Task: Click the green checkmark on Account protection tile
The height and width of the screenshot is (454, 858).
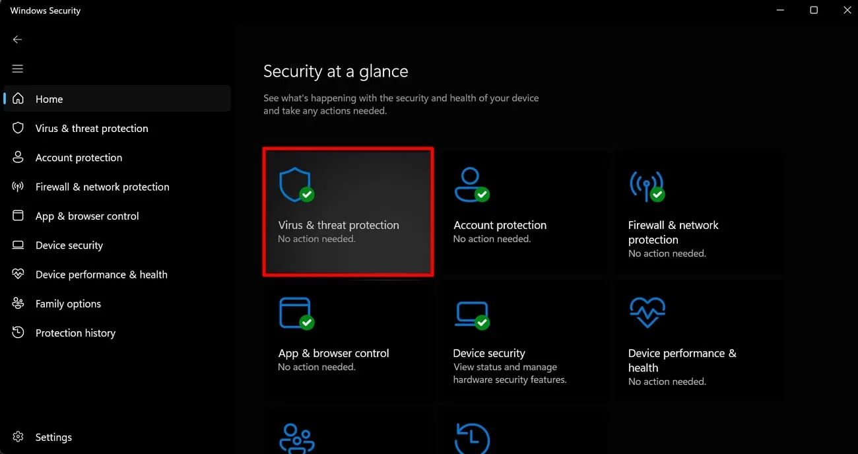Action: tap(481, 194)
